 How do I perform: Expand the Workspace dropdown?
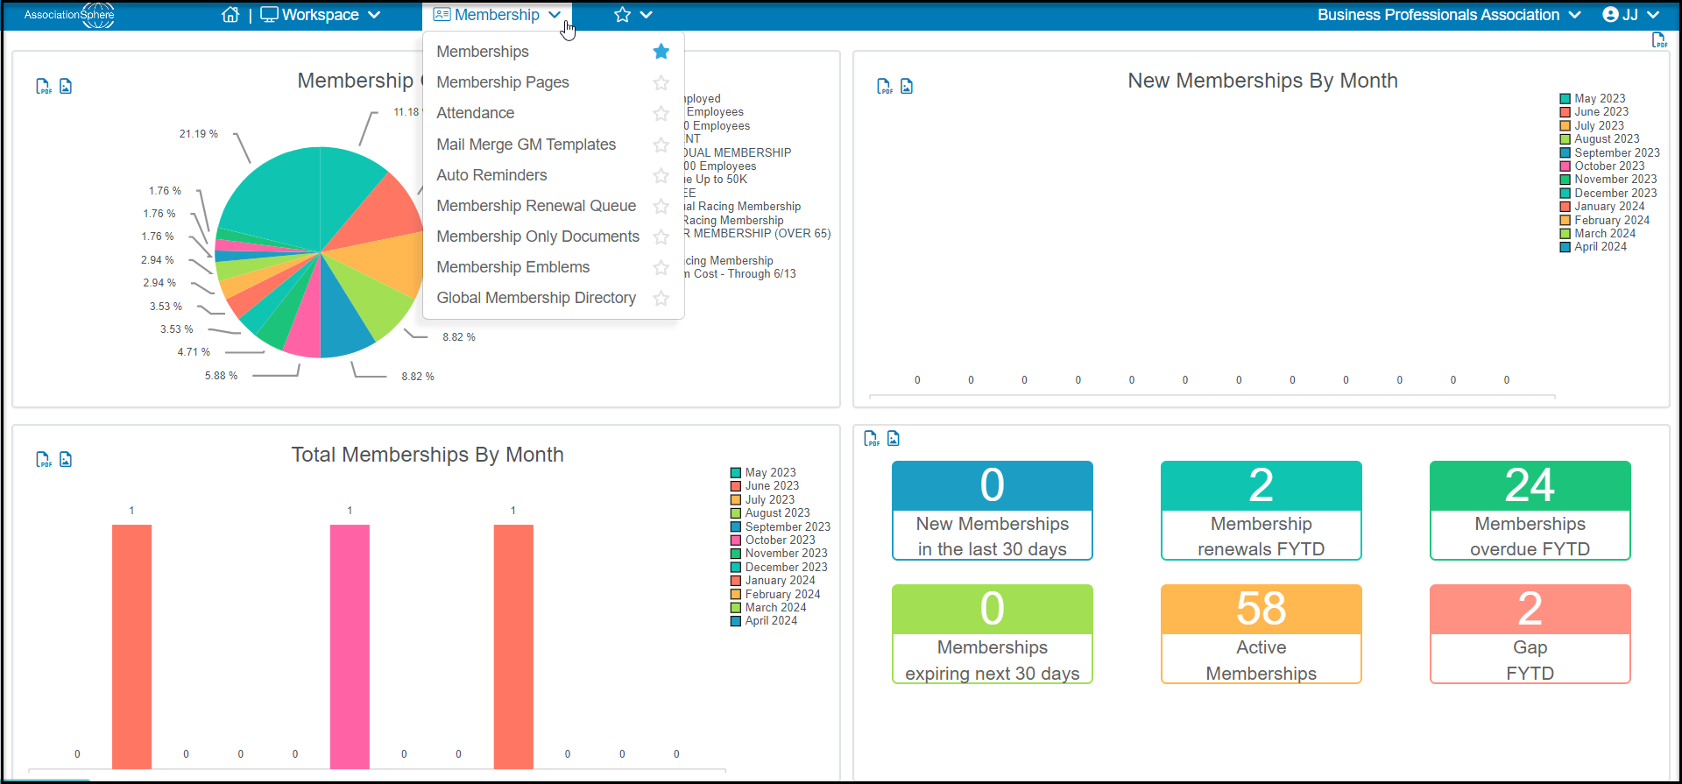pyautogui.click(x=321, y=15)
